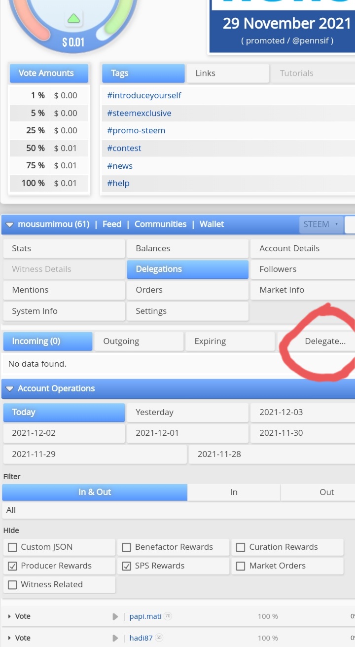Open the Communities link
Image resolution: width=355 pixels, height=647 pixels.
tap(160, 224)
